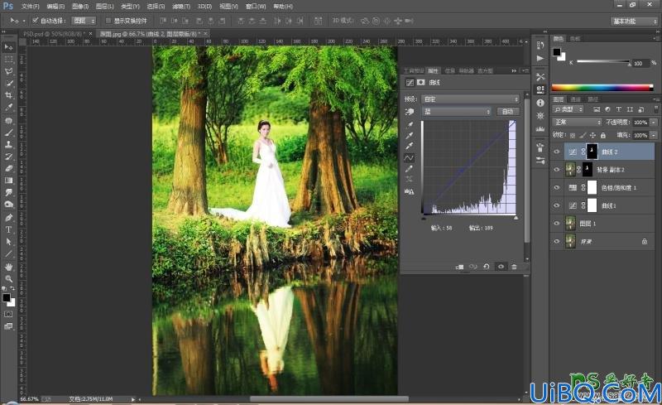The image size is (662, 405).
Task: Select the Path Selection arrow tool
Action: click(8, 242)
